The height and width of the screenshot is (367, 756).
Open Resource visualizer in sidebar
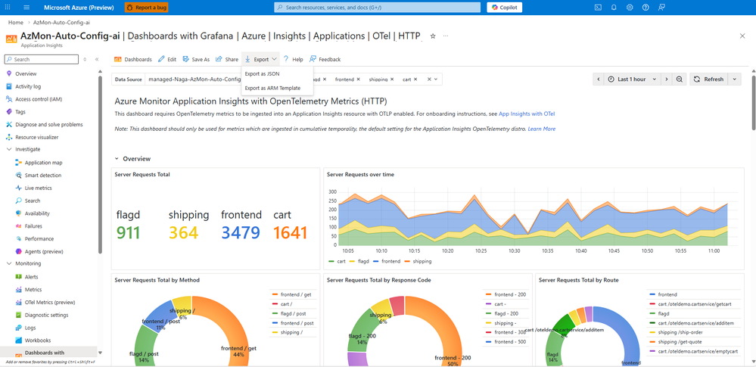pos(36,137)
